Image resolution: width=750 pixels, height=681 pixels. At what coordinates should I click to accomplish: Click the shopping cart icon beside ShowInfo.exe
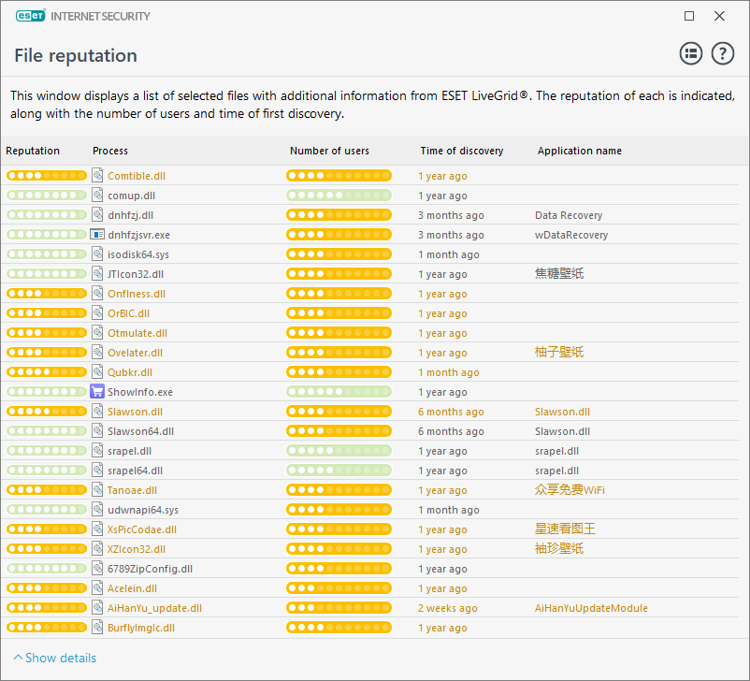[97, 391]
